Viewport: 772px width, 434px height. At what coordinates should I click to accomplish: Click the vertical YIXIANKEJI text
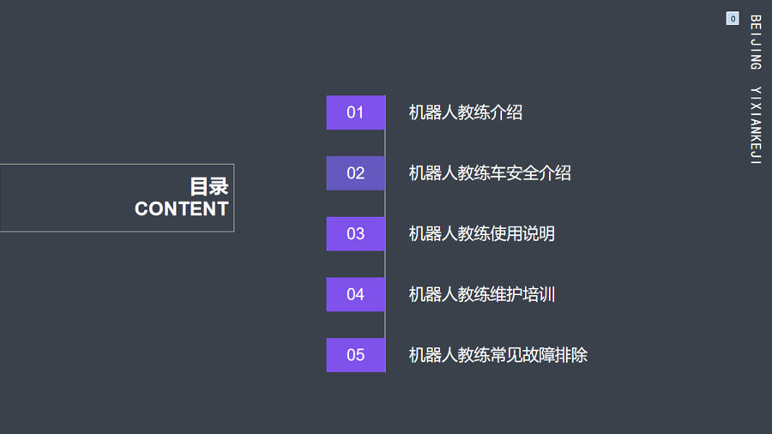point(755,125)
